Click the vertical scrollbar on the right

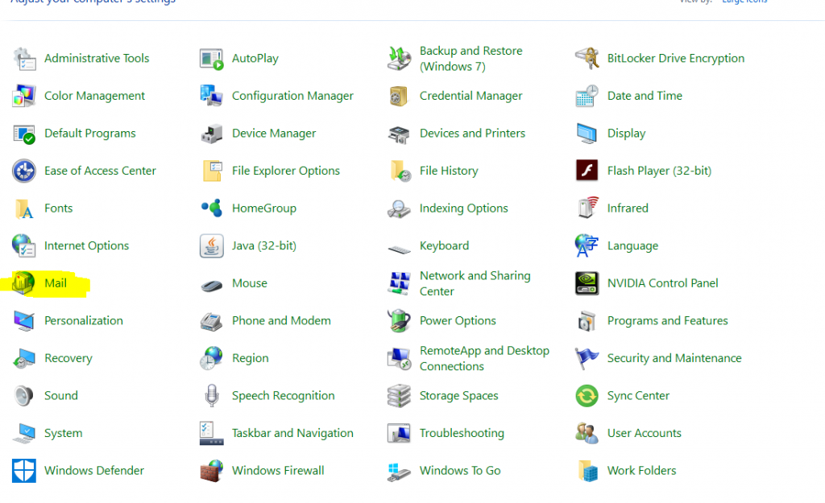click(x=820, y=241)
